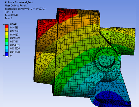Image resolution: width=139 pixels, height=107 pixels.
Task: Click the Min: 0 readout
Action: click(9, 18)
